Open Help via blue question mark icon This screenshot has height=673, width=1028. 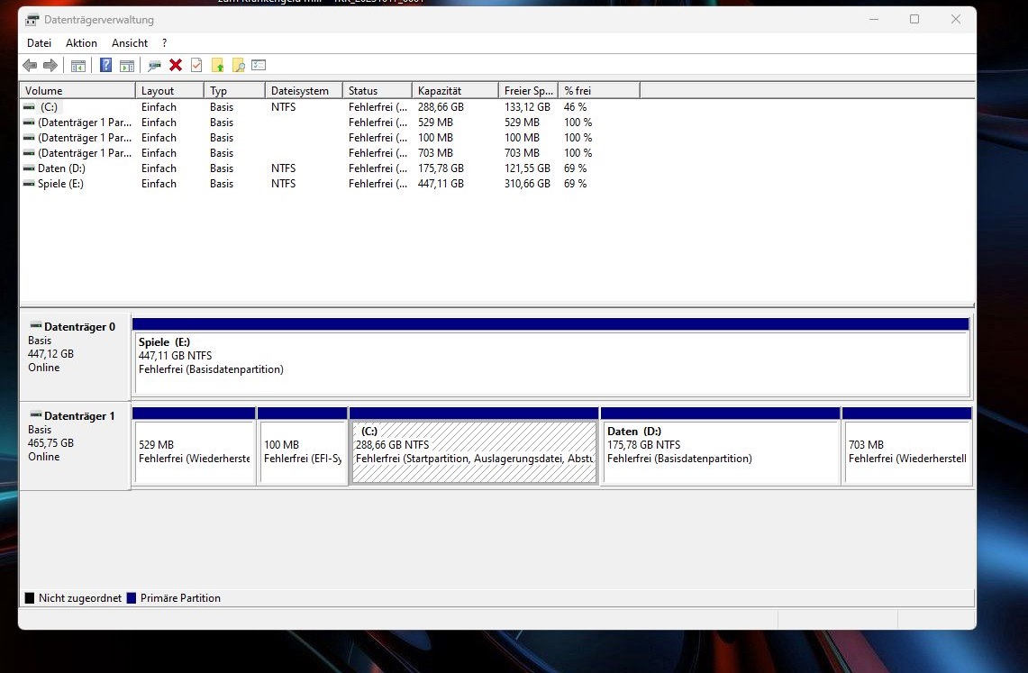[105, 65]
